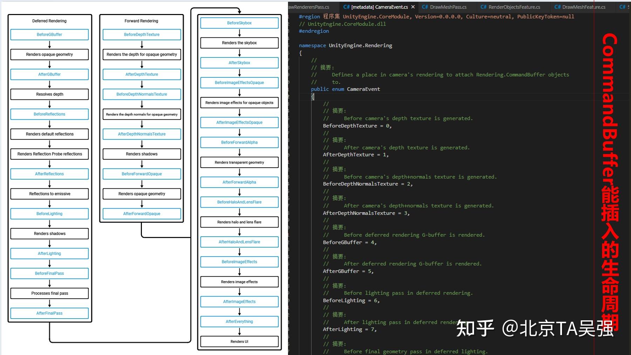Click the C# icon on DrawMeshPass.cs tab
The image size is (631, 355).
[x=424, y=7]
